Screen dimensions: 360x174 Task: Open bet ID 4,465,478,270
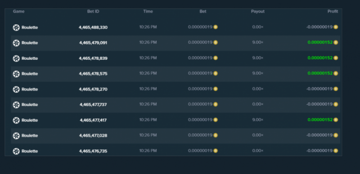tap(93, 89)
